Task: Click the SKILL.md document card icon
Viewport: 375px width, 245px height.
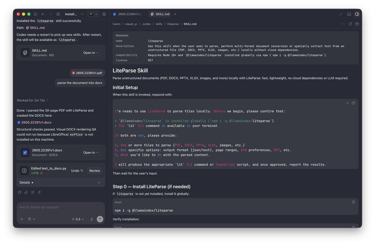Action: (25, 52)
